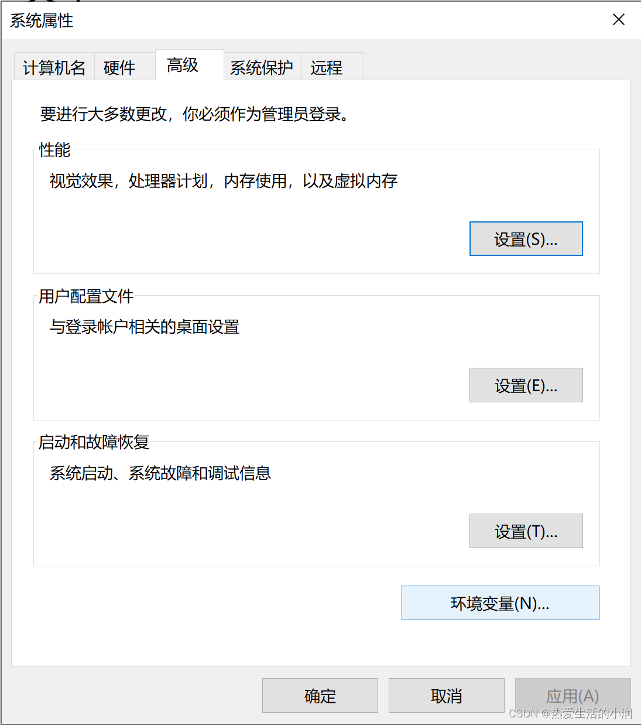The height and width of the screenshot is (725, 641).
Task: Click the 系统属性 title text
Action: coord(41,21)
